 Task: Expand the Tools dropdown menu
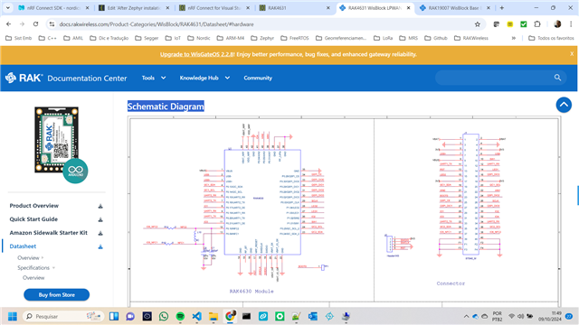tap(154, 78)
